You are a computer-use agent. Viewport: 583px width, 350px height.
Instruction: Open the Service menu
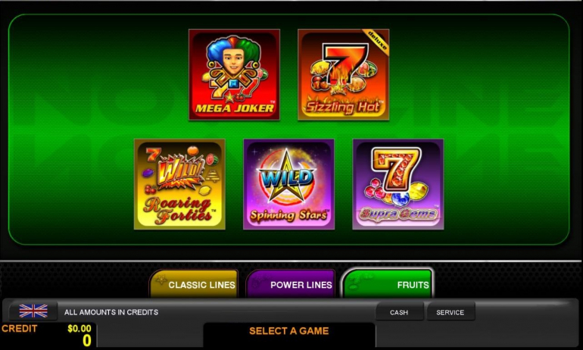coord(450,311)
